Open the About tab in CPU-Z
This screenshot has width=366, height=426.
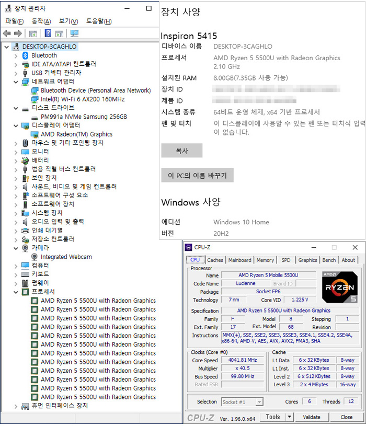(348, 260)
